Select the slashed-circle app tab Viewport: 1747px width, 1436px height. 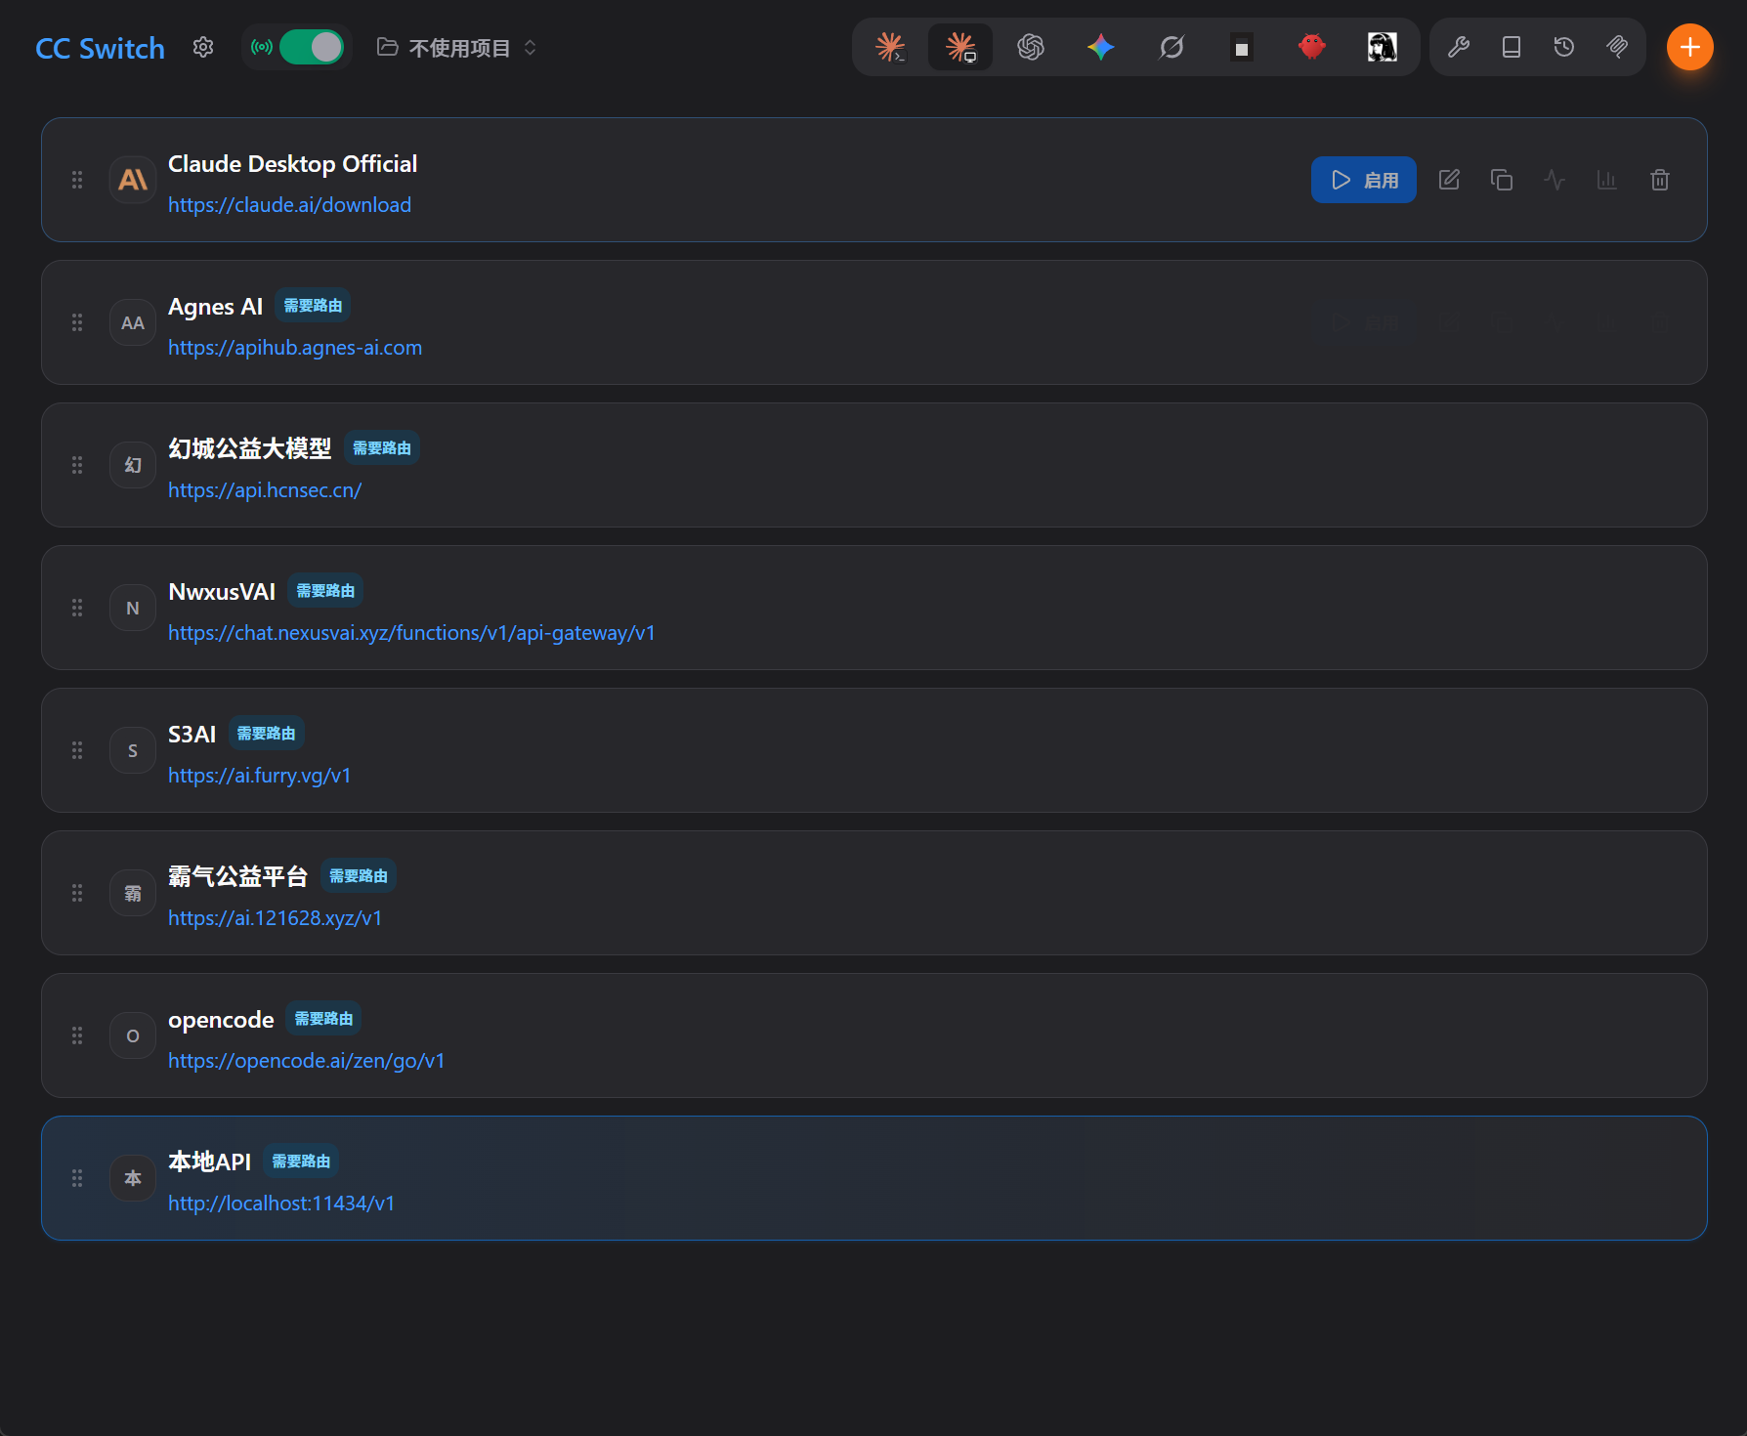pos(1172,47)
